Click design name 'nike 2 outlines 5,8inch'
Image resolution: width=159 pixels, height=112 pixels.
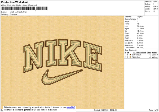point(18,12)
